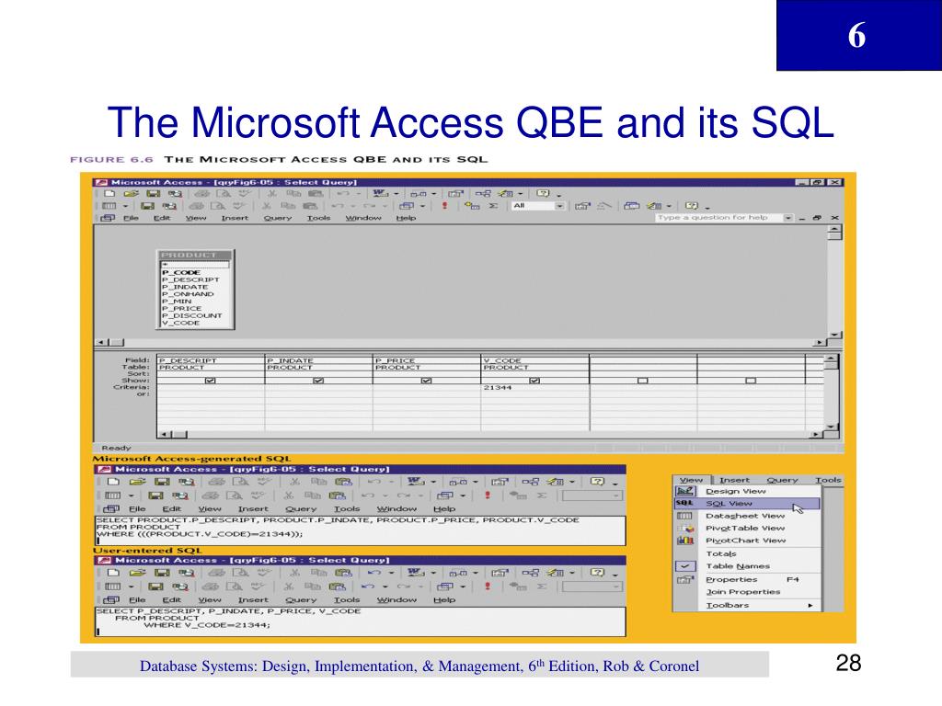
Task: Choose Datasheet View from the View menu
Action: coord(747,516)
